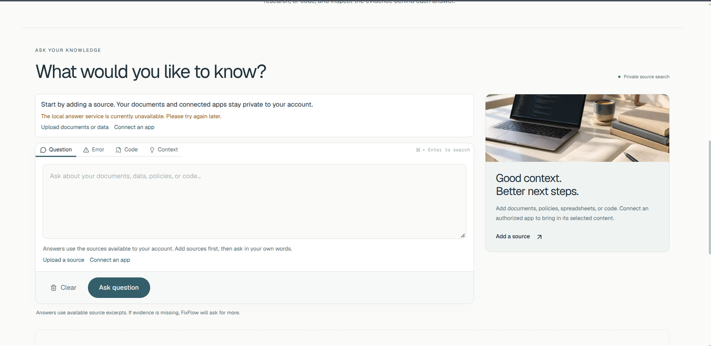711x346 pixels.
Task: Click the 'What would you like to know?' heading
Action: (x=151, y=72)
